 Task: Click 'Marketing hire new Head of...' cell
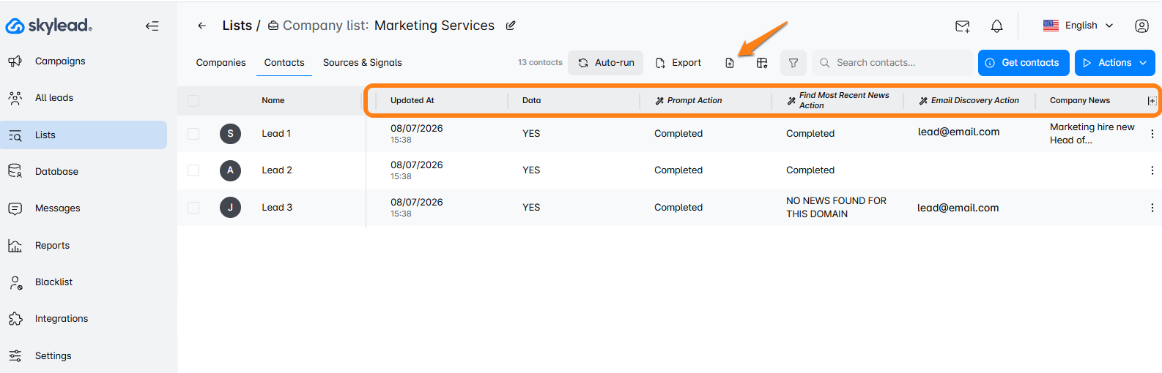click(1092, 134)
